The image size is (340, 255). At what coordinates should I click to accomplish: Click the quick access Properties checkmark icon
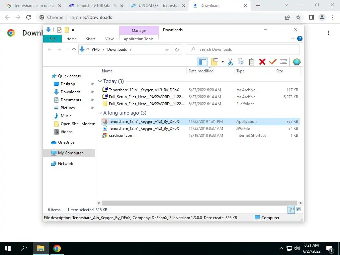59,30
